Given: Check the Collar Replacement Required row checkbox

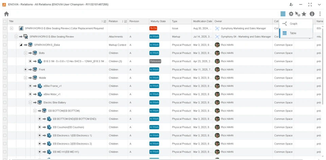Looking at the screenshot, I should tap(5, 28).
